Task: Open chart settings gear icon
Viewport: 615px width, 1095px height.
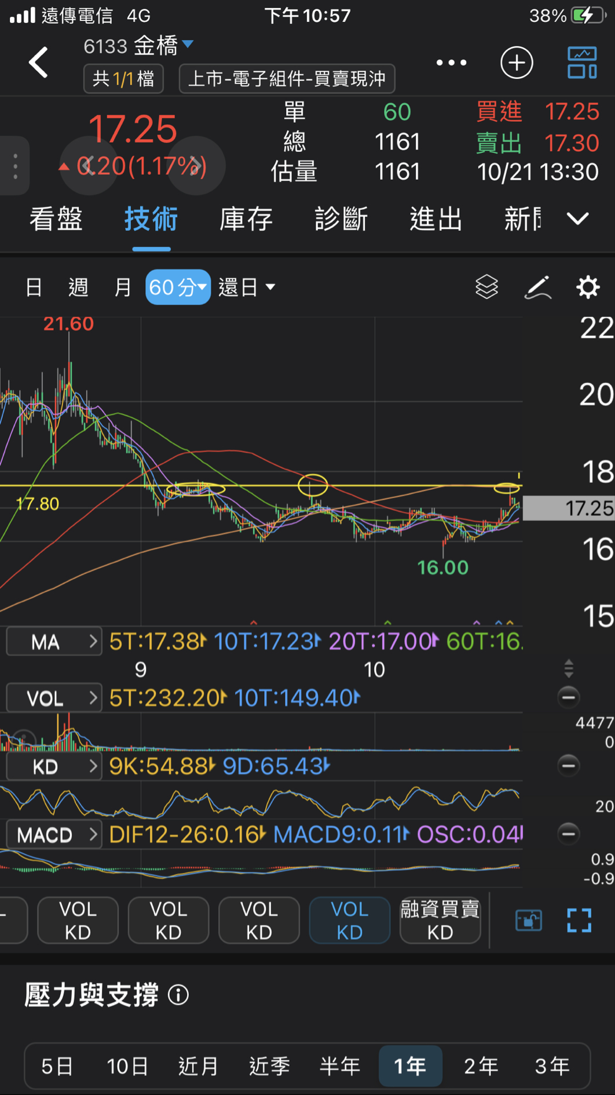Action: click(587, 287)
